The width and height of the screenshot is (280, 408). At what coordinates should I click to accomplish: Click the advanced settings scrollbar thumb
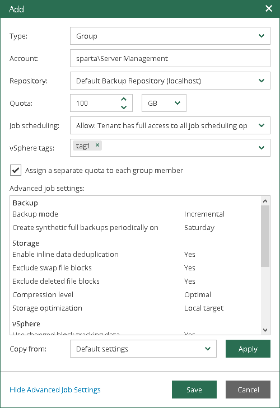click(265, 236)
